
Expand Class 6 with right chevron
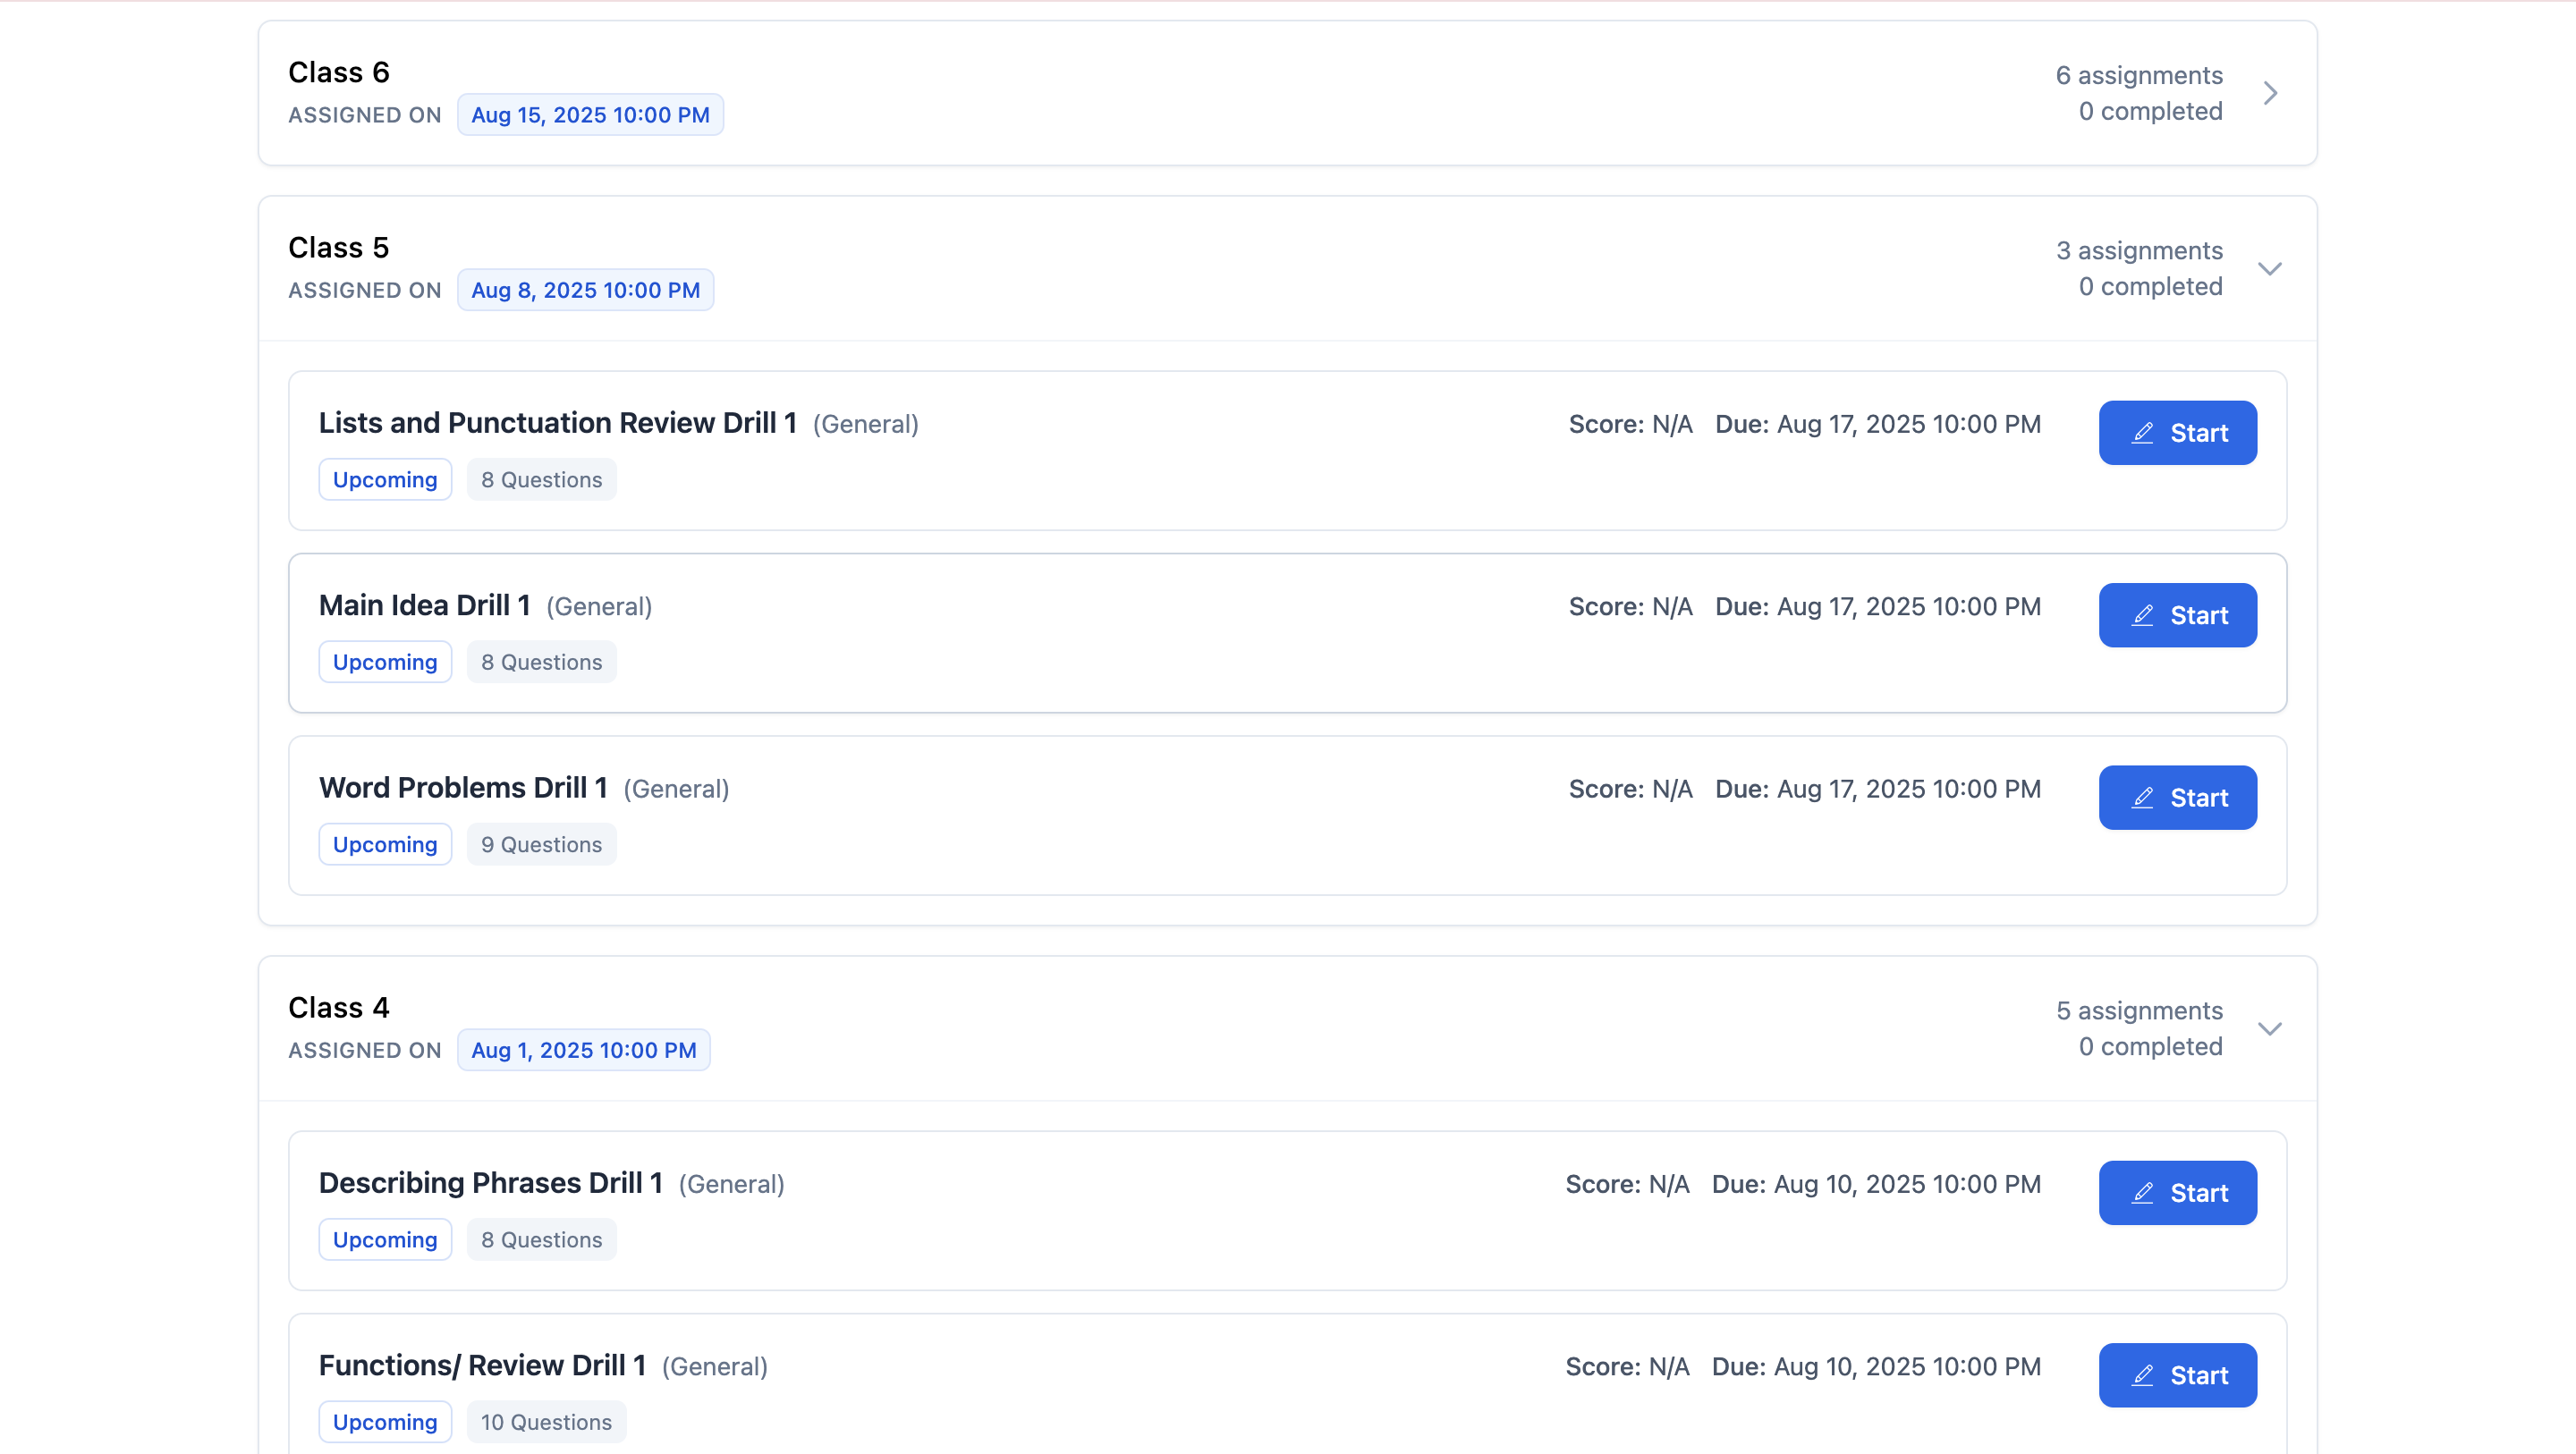[2270, 93]
